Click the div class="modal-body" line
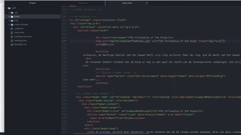Image resolution: width=241 pixels, height=135 pixels. coord(101,129)
